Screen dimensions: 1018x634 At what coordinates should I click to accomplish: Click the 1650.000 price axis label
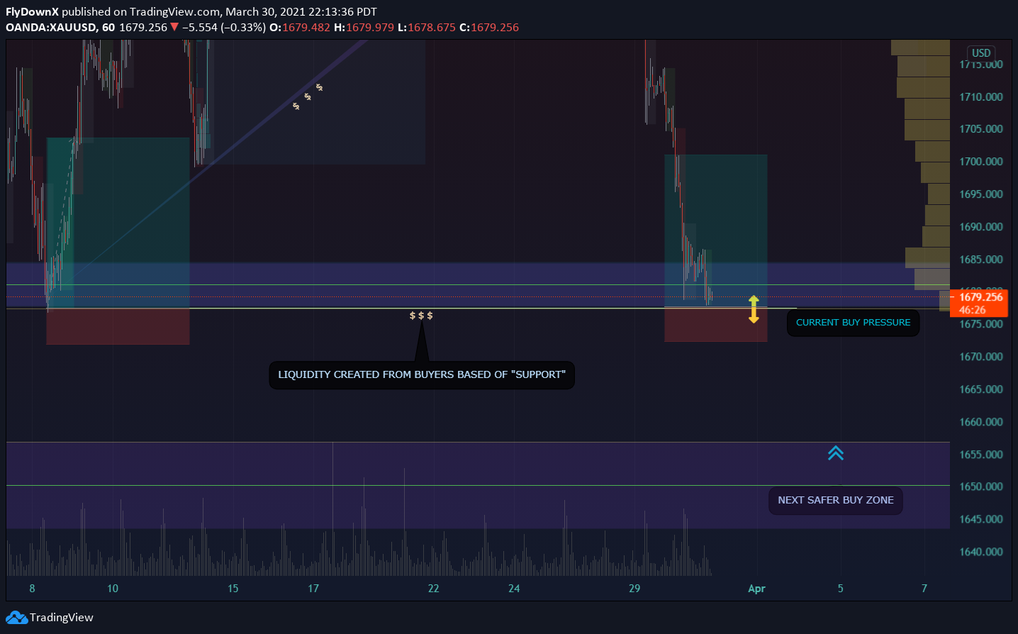pyautogui.click(x=981, y=486)
